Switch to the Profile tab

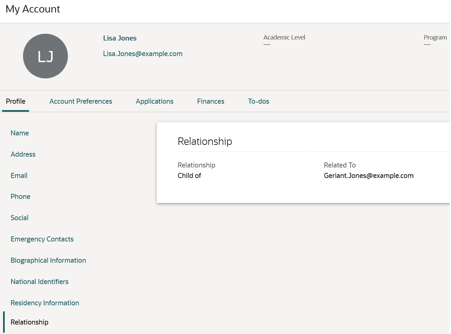(x=16, y=101)
